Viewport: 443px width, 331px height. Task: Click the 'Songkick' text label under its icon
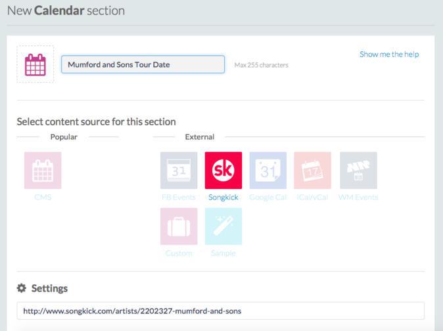[223, 197]
